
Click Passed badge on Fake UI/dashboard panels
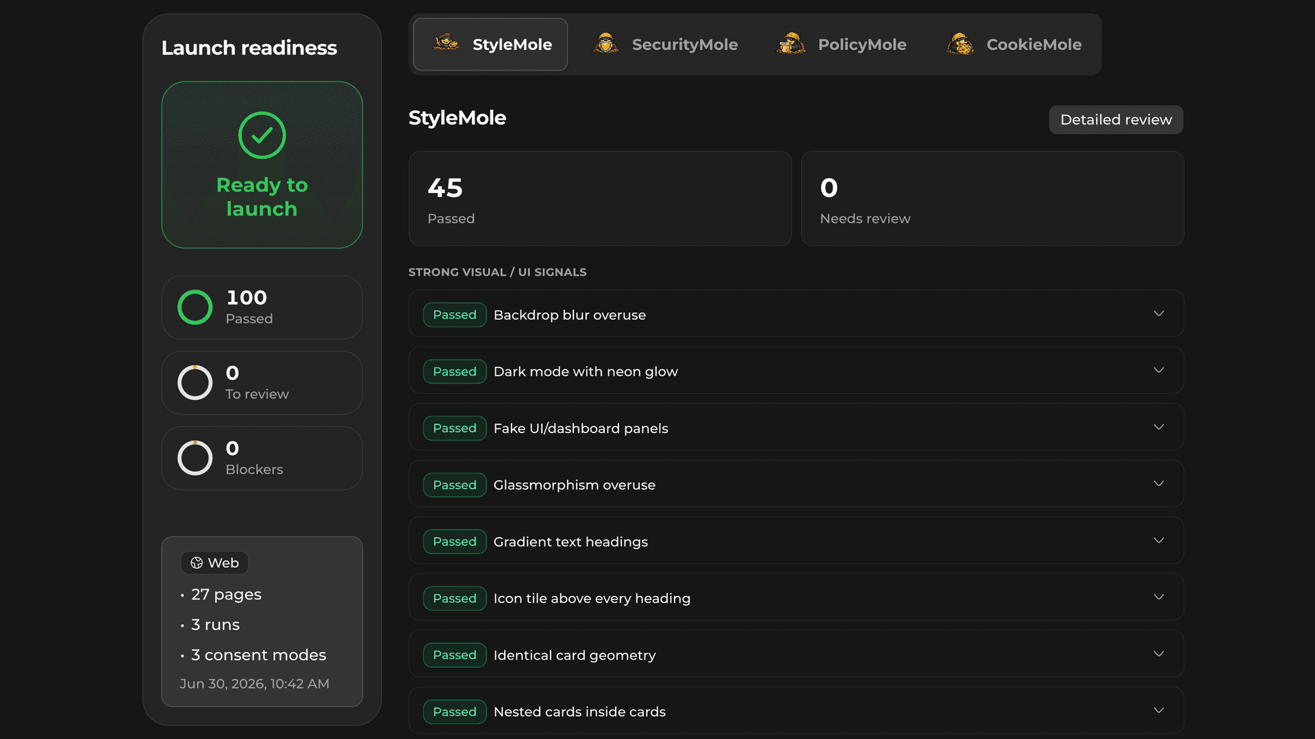(455, 428)
